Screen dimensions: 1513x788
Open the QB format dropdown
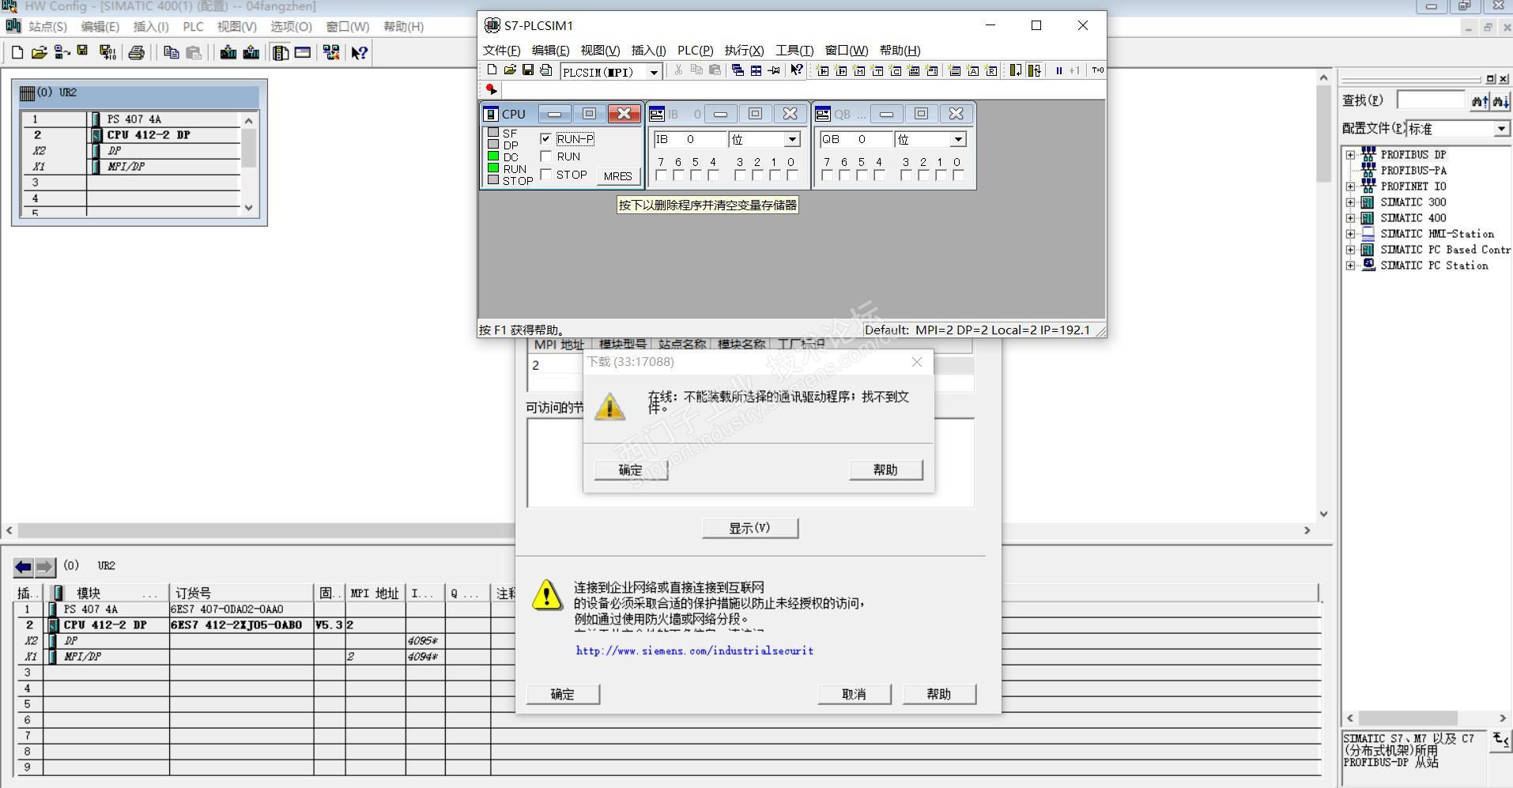(x=958, y=140)
